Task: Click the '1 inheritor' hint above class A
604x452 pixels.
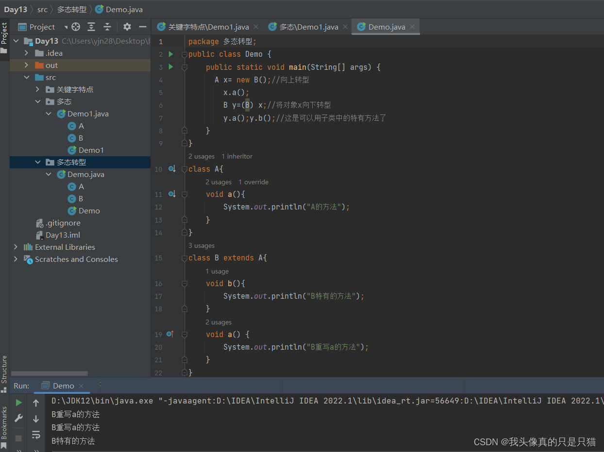Action: 237,156
